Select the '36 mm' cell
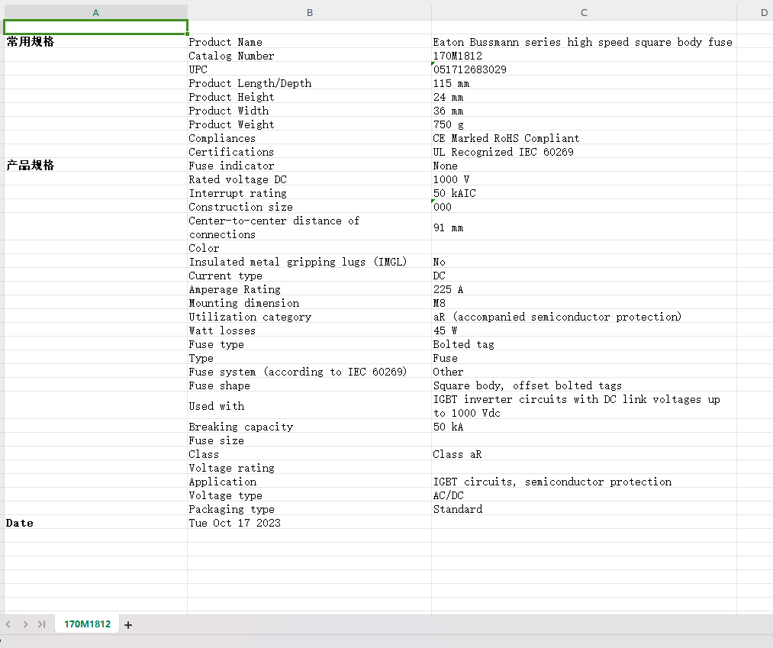 pos(585,111)
